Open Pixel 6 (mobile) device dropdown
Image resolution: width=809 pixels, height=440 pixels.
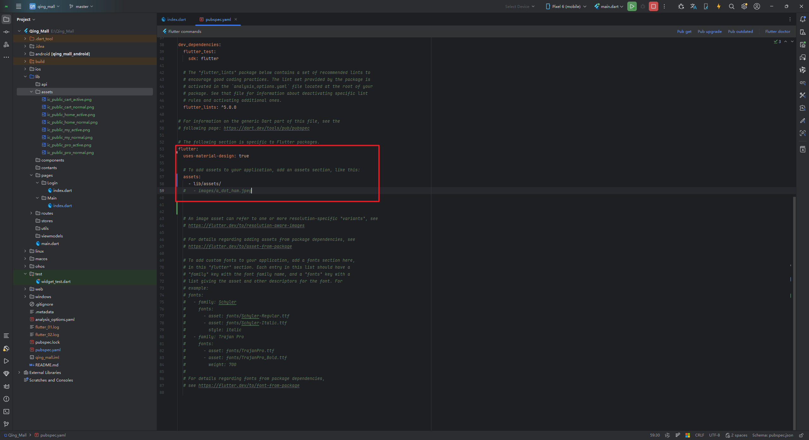tap(566, 6)
